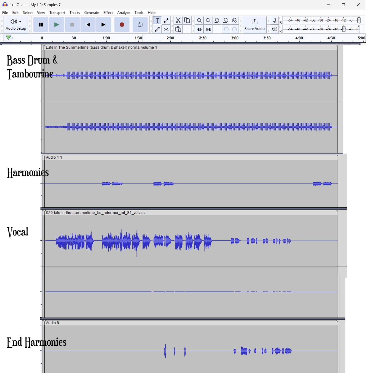The height and width of the screenshot is (373, 367).
Task: Click the Zoom In magnifier
Action: [x=199, y=20]
